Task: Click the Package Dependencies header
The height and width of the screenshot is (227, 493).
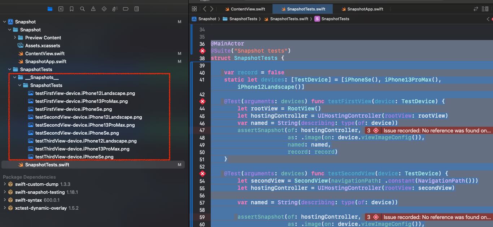Action: (x=29, y=177)
